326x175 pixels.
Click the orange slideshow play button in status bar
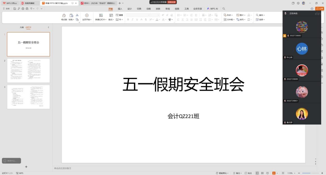[x=274, y=173]
